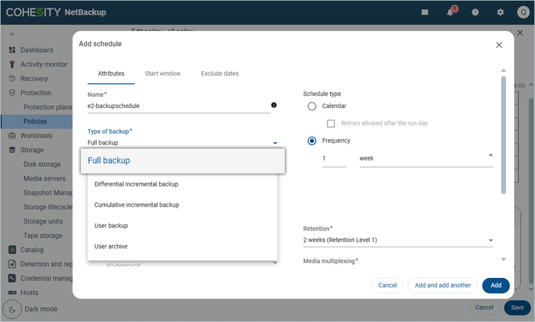The width and height of the screenshot is (535, 322).
Task: Switch to the Start window tab
Action: [162, 74]
